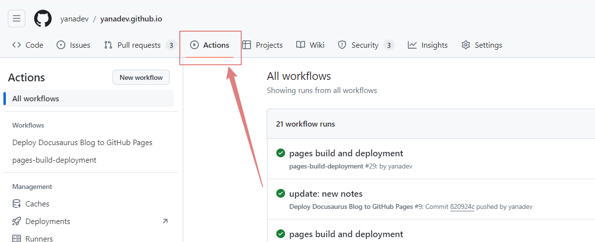Open the hamburger navigation menu
The width and height of the screenshot is (595, 242).
point(17,19)
